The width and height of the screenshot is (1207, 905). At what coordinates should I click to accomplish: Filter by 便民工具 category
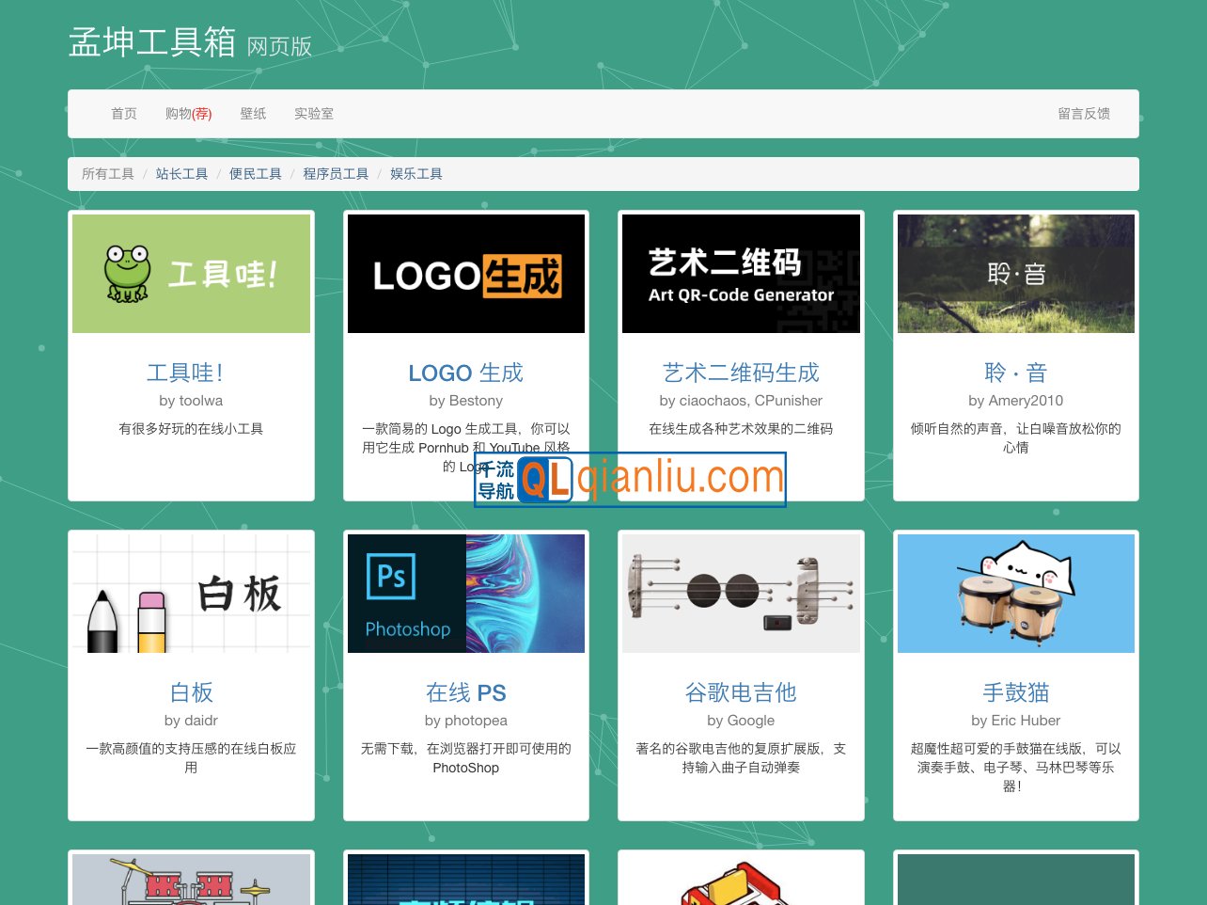[x=255, y=173]
